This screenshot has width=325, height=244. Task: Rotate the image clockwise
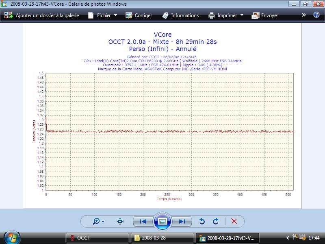pos(216,221)
